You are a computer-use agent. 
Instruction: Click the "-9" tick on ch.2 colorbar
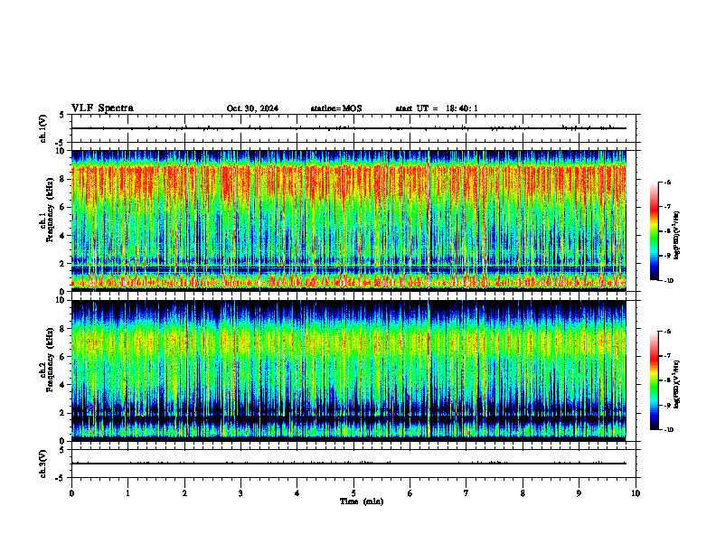click(666, 405)
